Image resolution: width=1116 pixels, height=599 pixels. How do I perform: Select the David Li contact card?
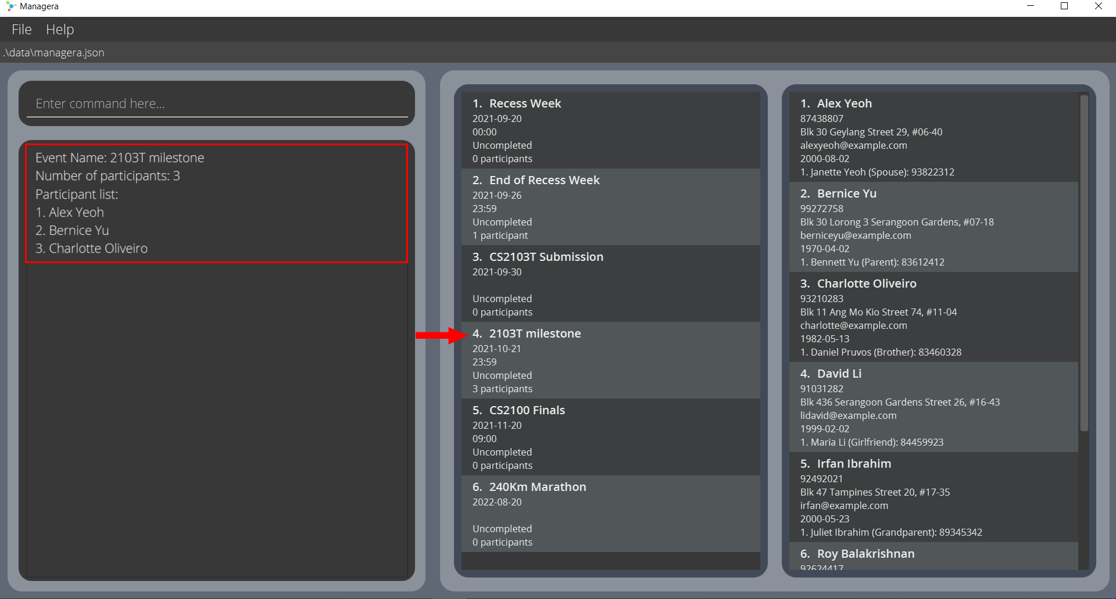click(x=933, y=407)
